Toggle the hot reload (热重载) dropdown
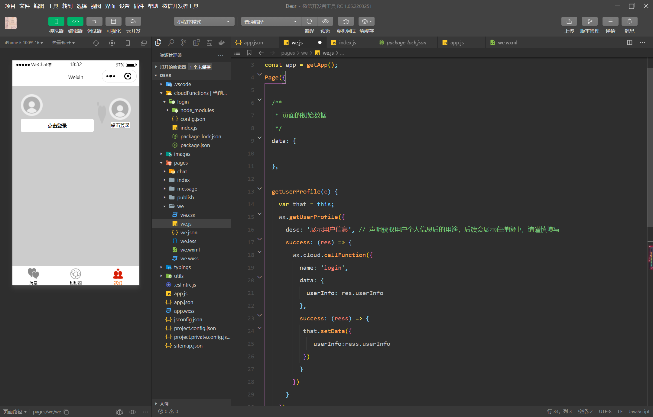This screenshot has width=653, height=417. (x=63, y=43)
